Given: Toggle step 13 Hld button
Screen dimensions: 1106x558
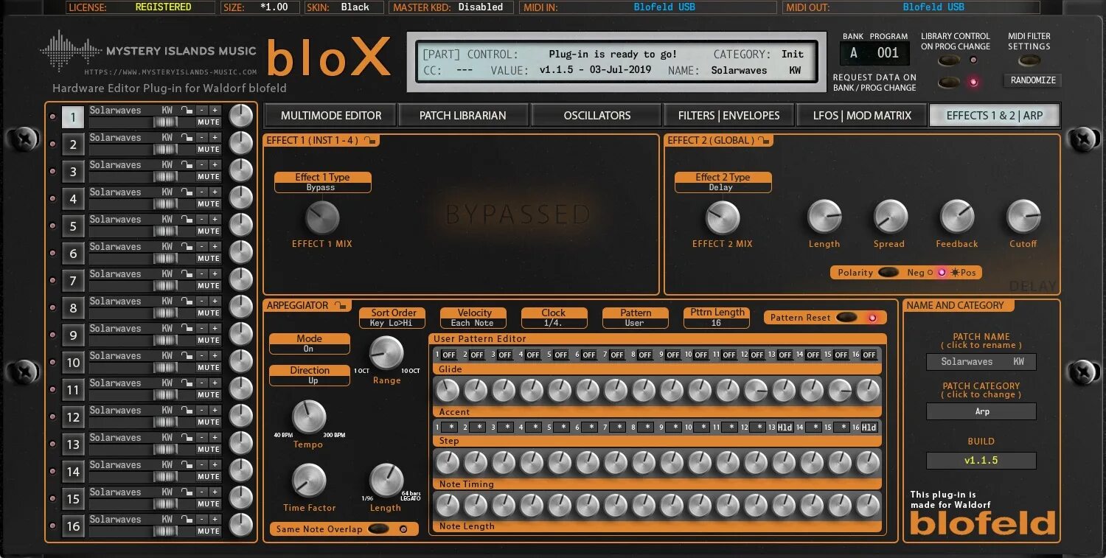Looking at the screenshot, I should click(x=785, y=428).
